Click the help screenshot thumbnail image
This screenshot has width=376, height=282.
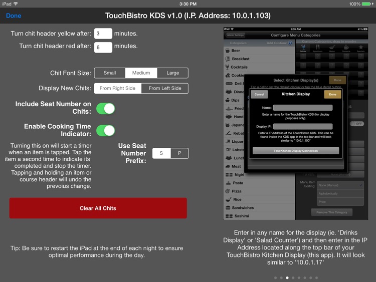point(296,123)
